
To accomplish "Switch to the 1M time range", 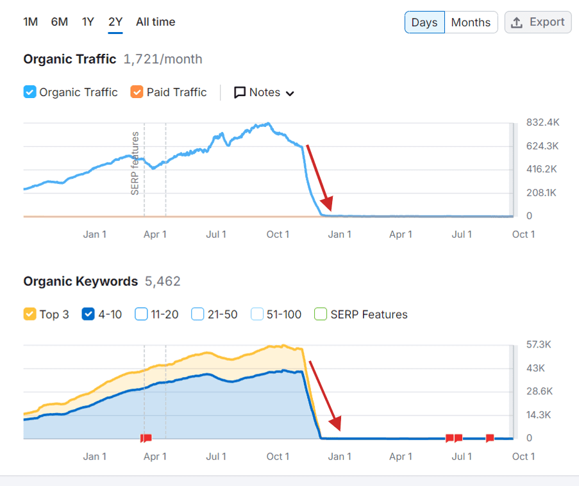I will (30, 21).
